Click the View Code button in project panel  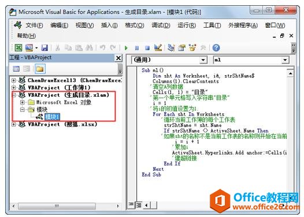point(16,69)
